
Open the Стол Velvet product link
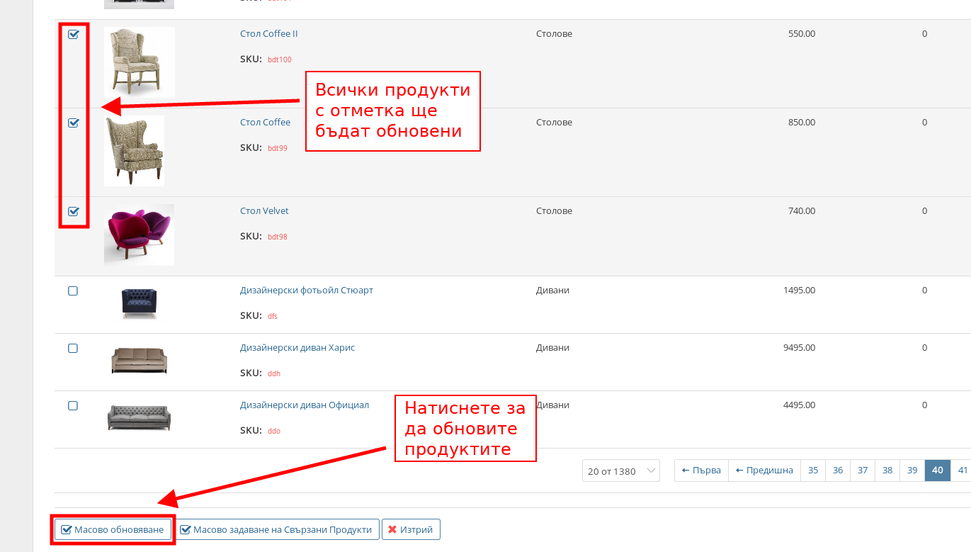[x=264, y=211]
